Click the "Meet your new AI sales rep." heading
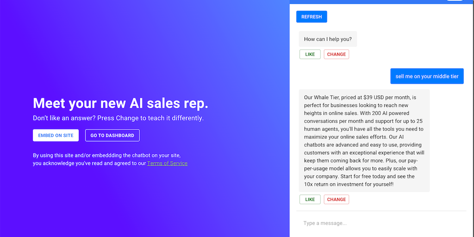This screenshot has width=474, height=237. tap(120, 103)
